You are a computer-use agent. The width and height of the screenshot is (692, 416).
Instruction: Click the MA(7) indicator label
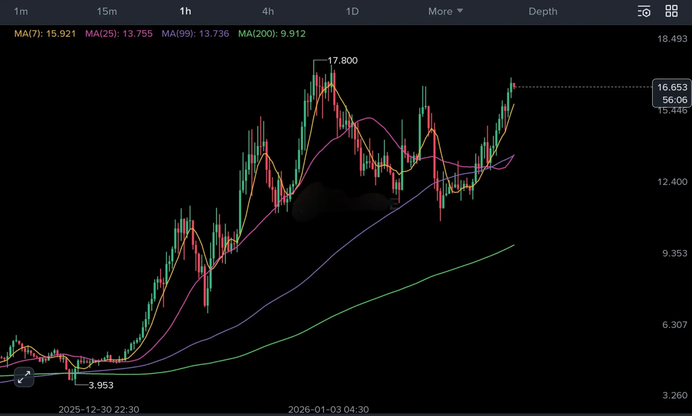pos(45,34)
